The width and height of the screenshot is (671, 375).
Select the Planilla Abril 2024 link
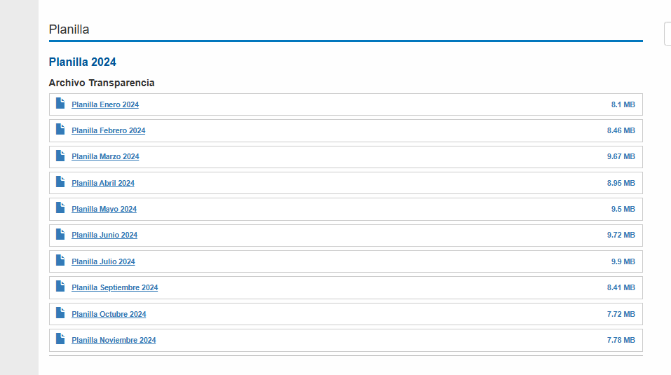coord(103,184)
